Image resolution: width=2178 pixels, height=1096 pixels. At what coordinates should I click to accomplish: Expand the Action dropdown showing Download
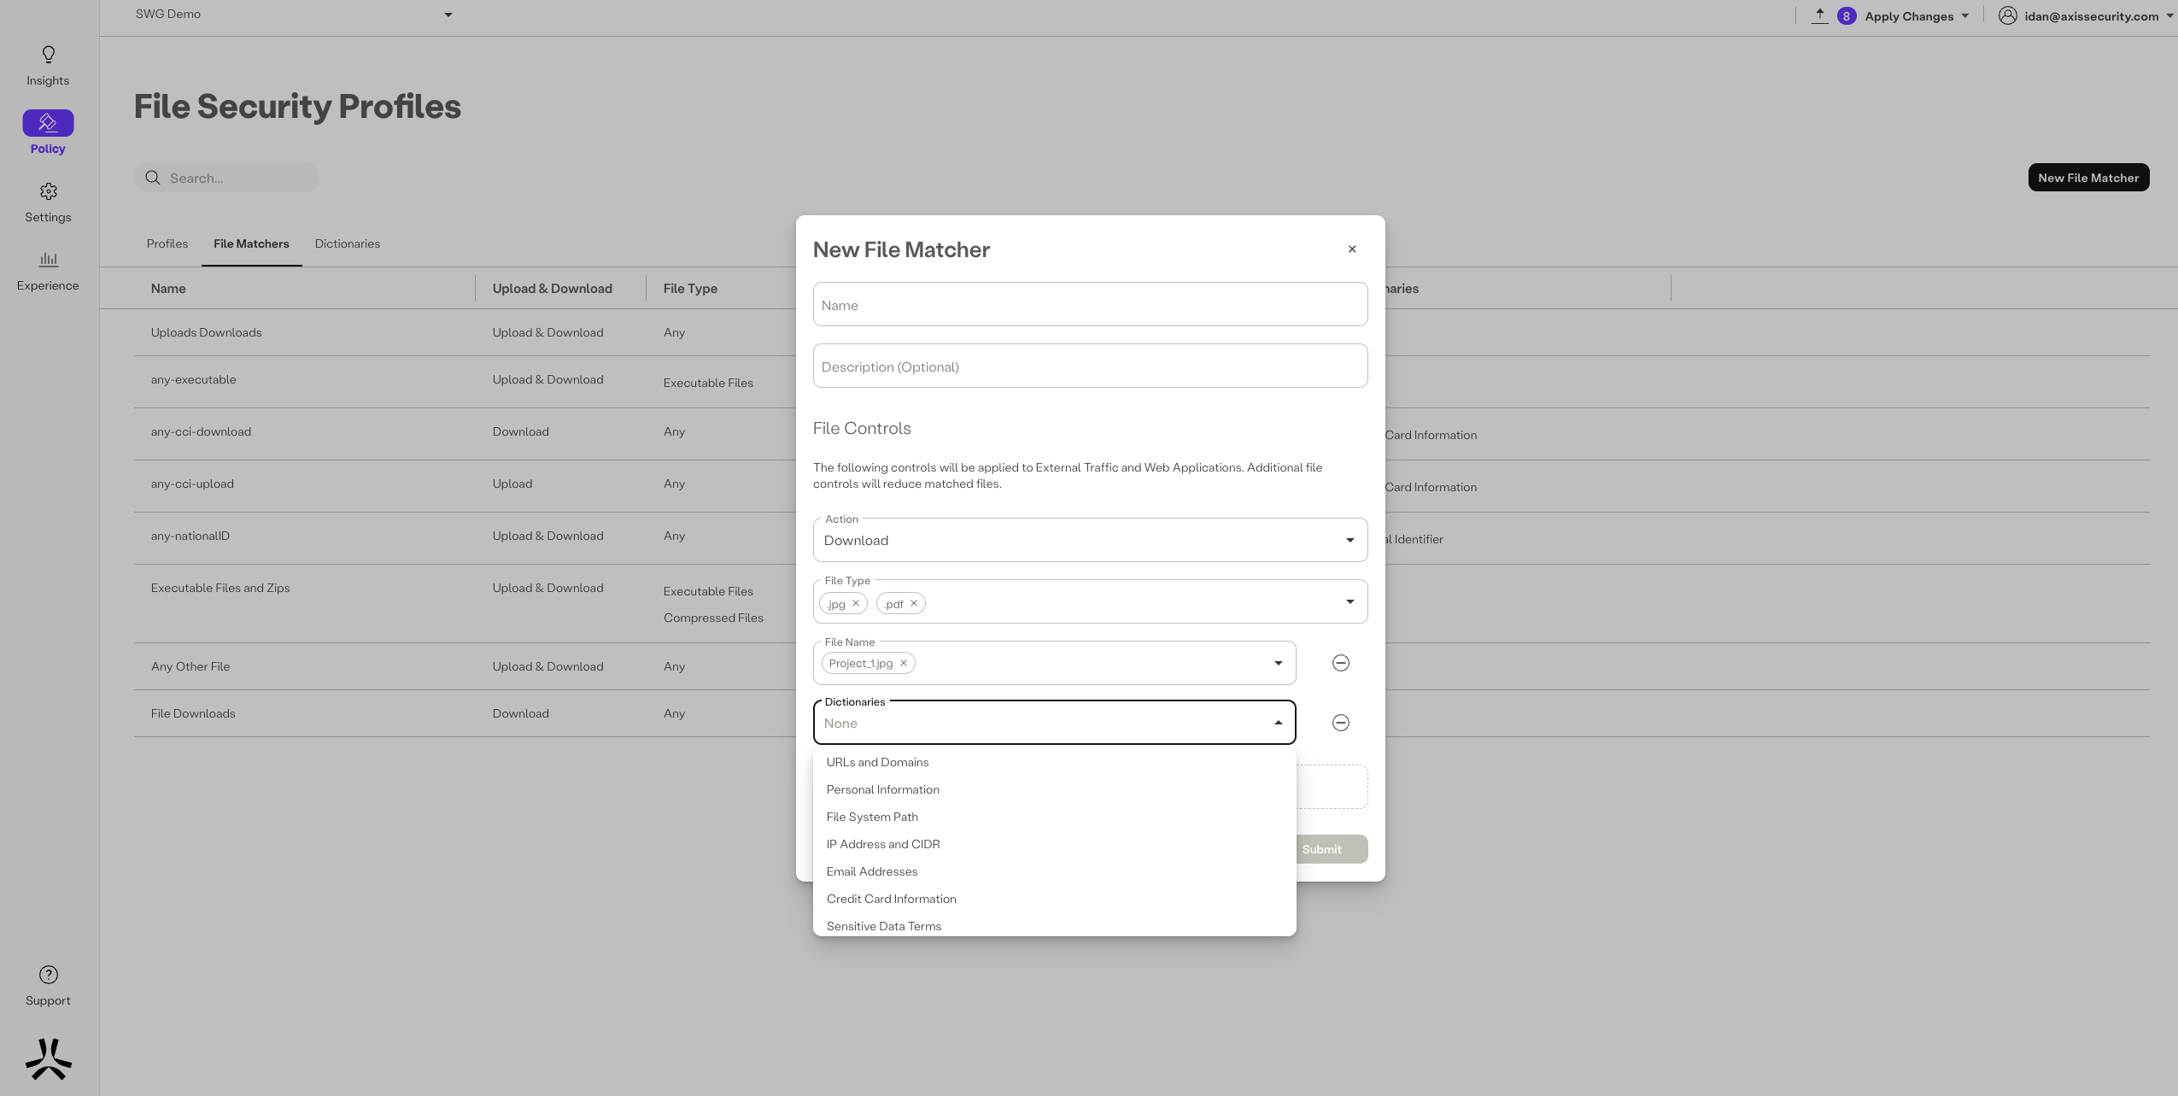click(x=1350, y=540)
